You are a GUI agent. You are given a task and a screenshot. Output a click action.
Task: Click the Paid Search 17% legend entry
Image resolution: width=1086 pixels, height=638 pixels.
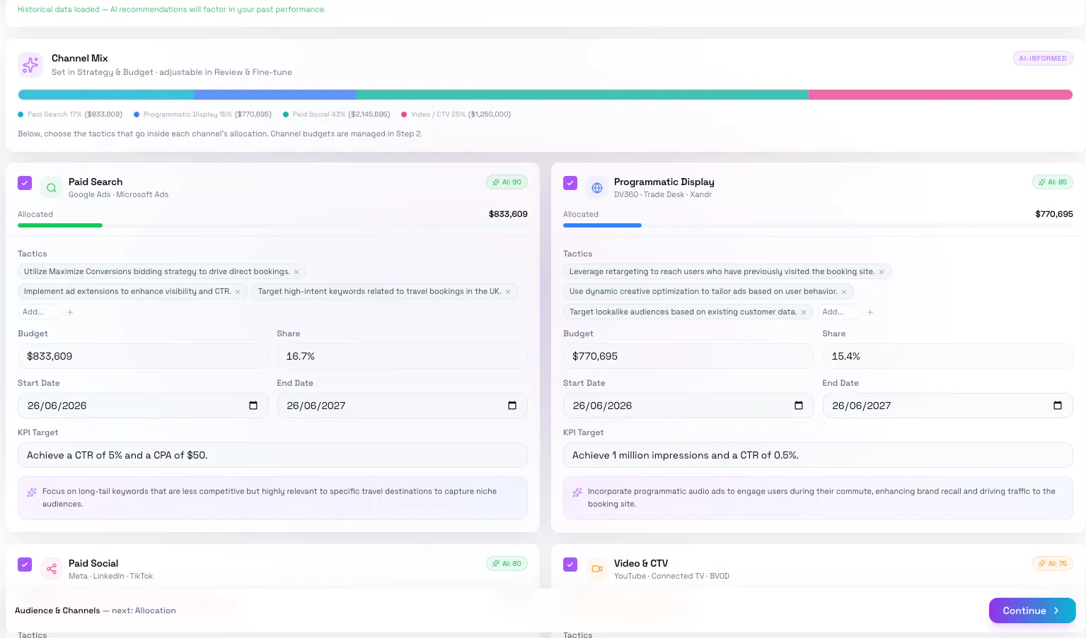(x=70, y=114)
